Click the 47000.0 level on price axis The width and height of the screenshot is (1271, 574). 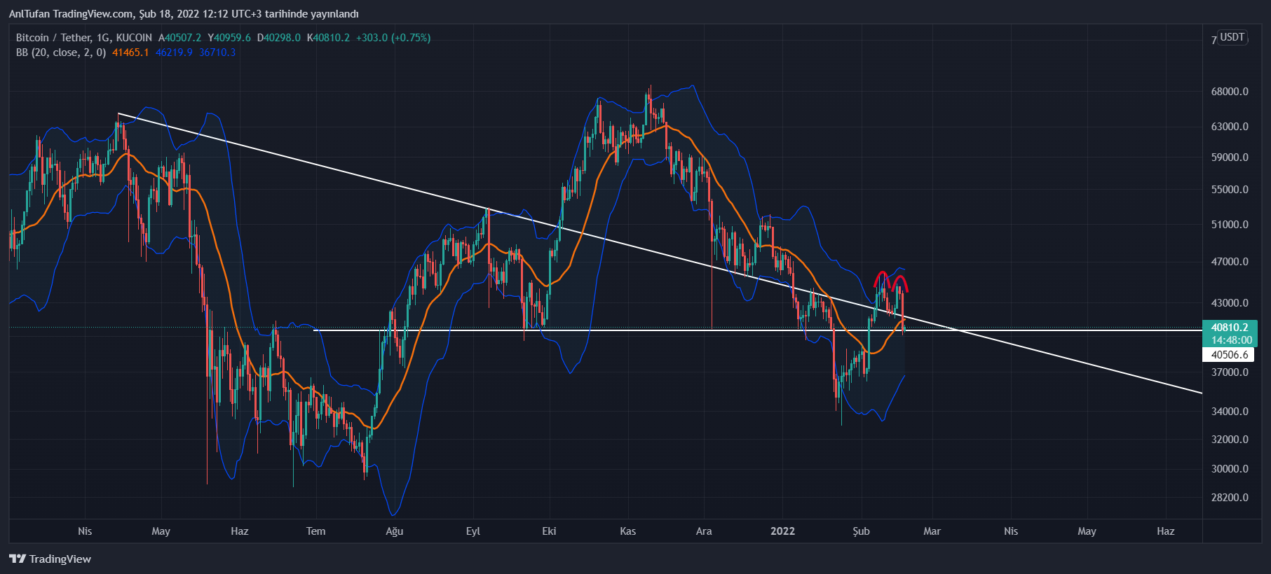tap(1230, 262)
